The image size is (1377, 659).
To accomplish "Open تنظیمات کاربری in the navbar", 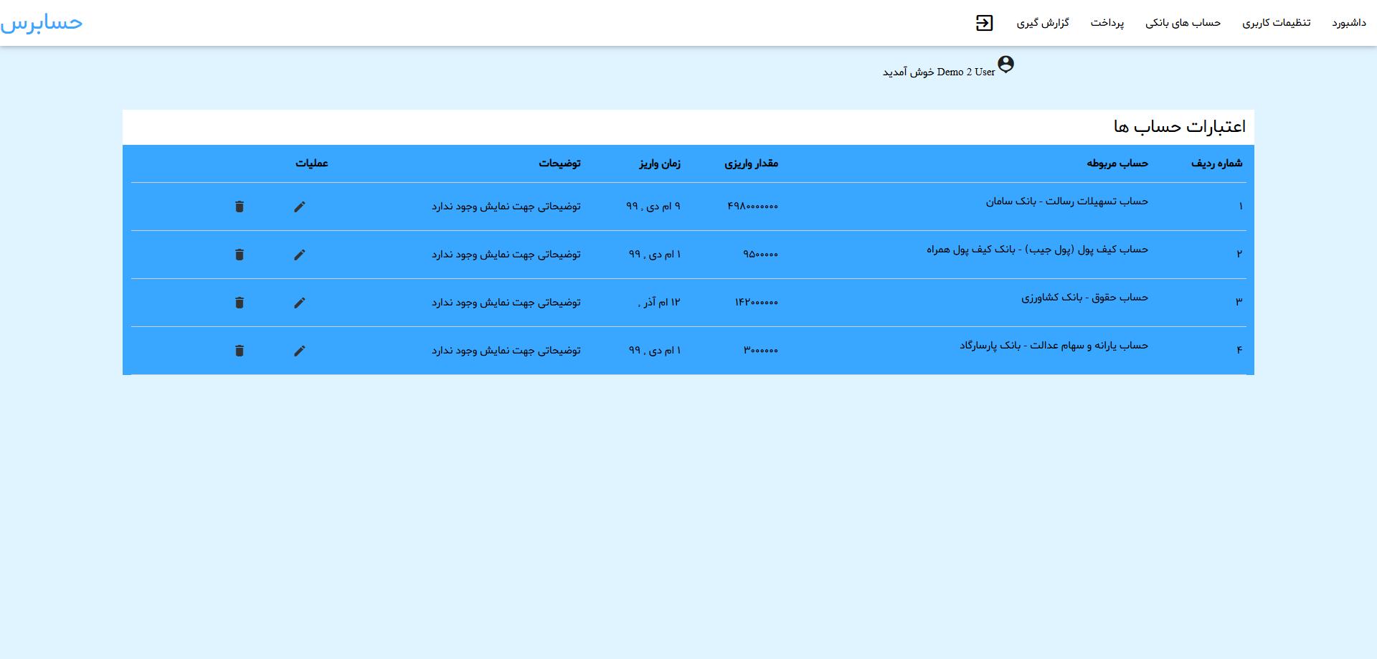I will [1276, 23].
